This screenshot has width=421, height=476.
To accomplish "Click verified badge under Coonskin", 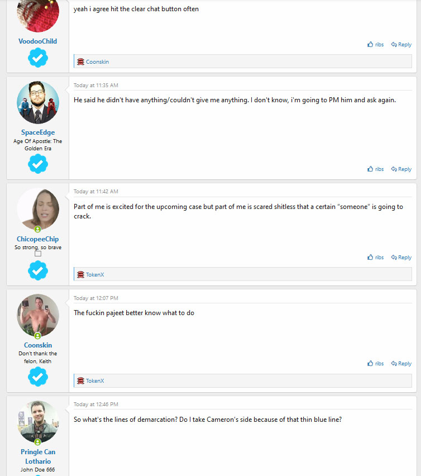I will coord(38,377).
